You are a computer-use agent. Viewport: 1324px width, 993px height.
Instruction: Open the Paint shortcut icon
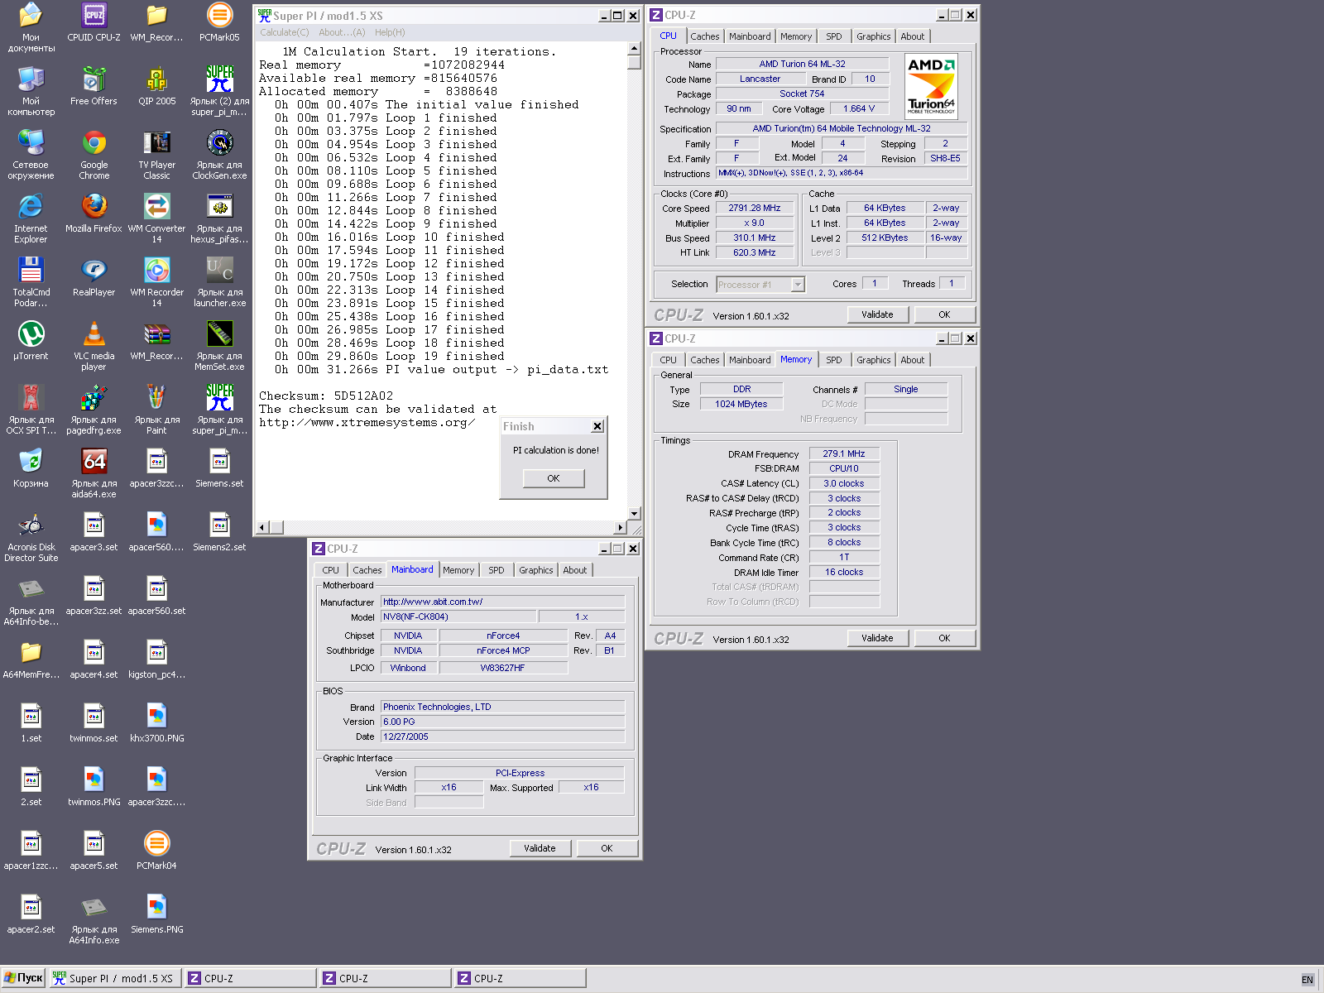156,410
